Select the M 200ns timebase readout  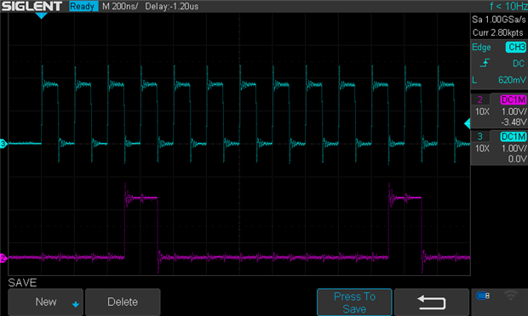pyautogui.click(x=120, y=7)
